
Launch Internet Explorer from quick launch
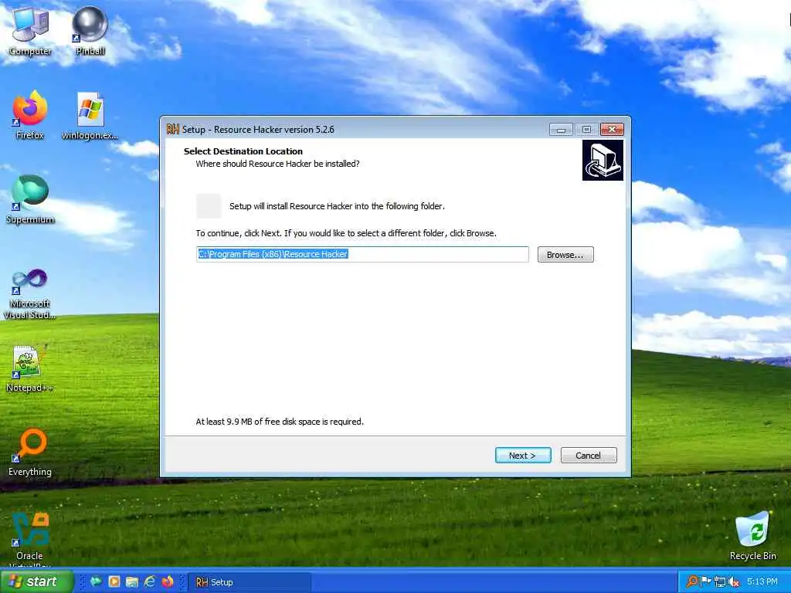[149, 581]
